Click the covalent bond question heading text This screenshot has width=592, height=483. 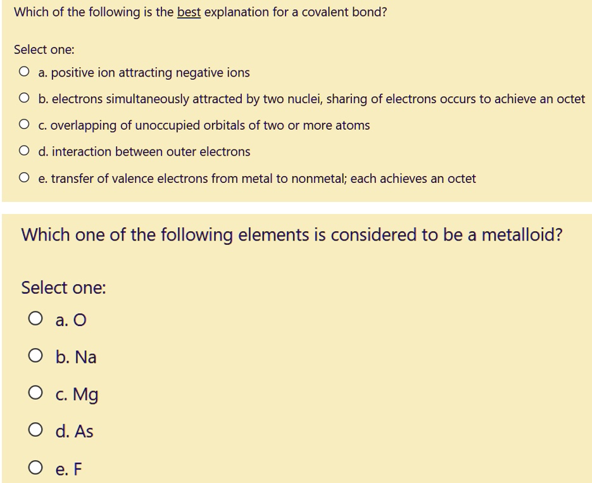199,11
